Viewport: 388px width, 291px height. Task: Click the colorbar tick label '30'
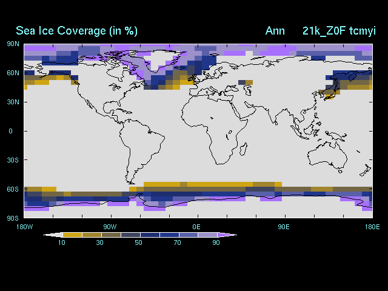tap(99, 242)
